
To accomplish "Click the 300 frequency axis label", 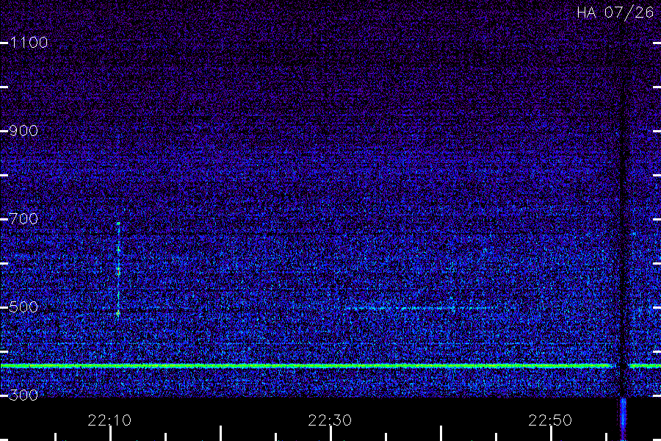I will click(24, 395).
